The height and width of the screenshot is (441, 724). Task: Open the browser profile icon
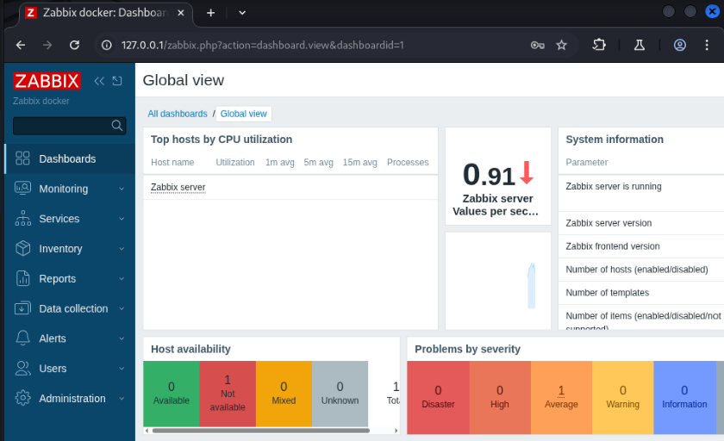[680, 45]
